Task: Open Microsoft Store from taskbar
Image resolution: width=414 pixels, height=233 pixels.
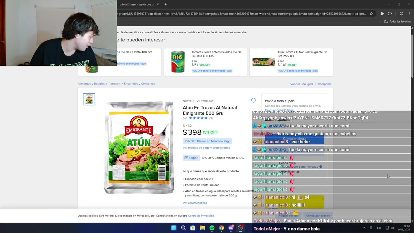Action: click(x=193, y=228)
